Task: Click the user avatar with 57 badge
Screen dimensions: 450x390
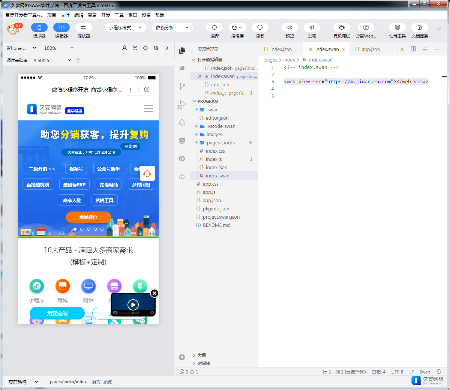Action: (13, 28)
